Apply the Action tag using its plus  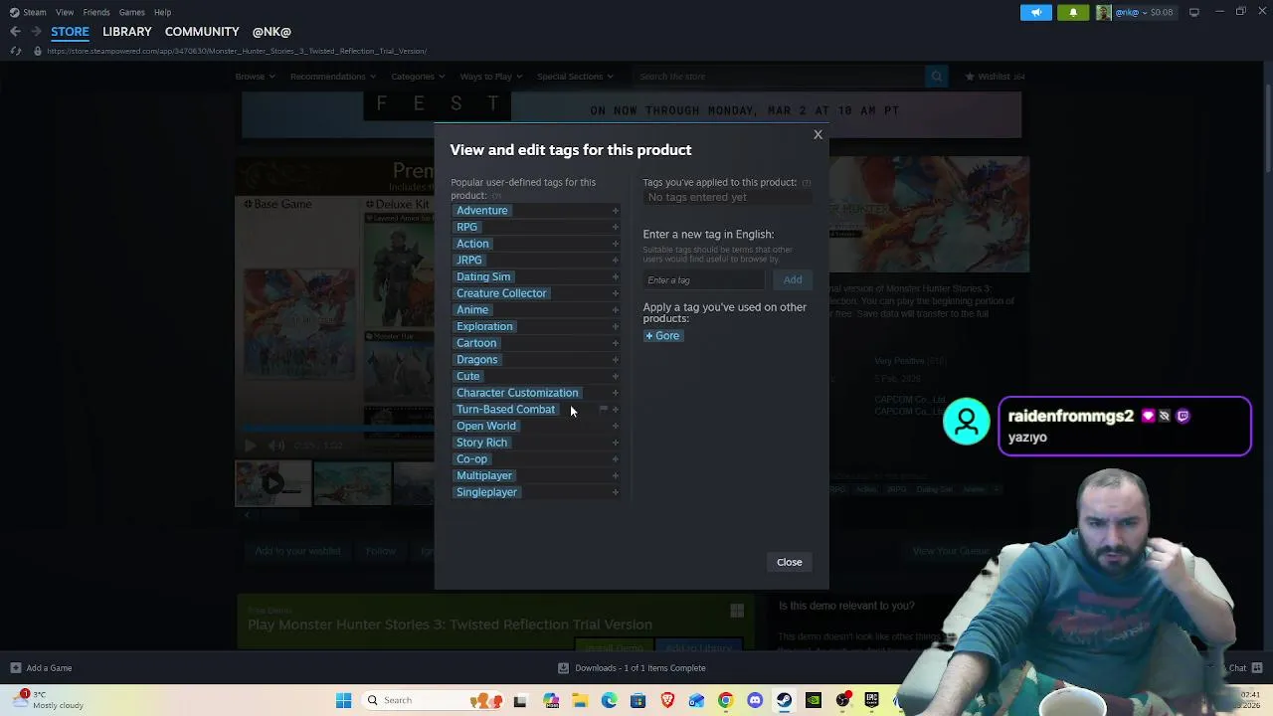pos(616,244)
